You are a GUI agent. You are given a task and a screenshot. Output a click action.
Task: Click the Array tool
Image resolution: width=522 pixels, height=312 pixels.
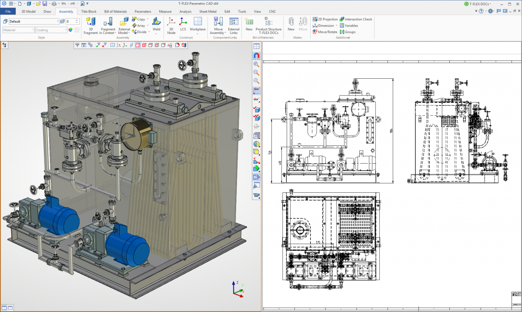point(139,26)
